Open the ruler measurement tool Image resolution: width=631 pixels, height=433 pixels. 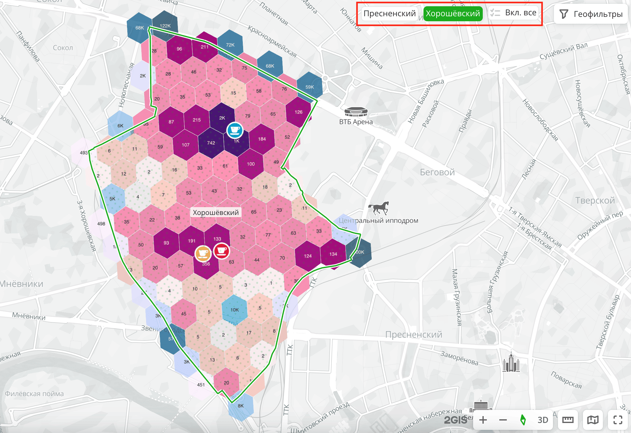coord(568,420)
